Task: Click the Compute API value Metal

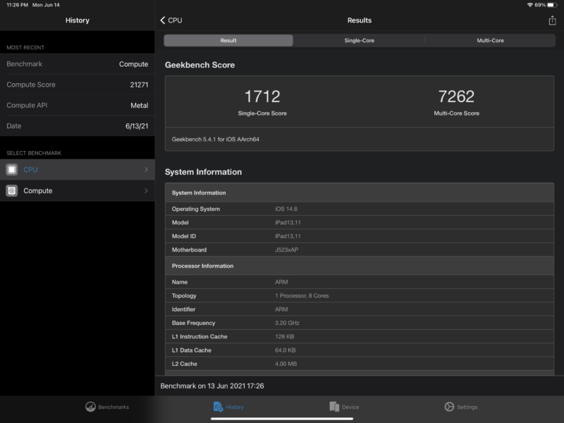Action: (x=139, y=105)
